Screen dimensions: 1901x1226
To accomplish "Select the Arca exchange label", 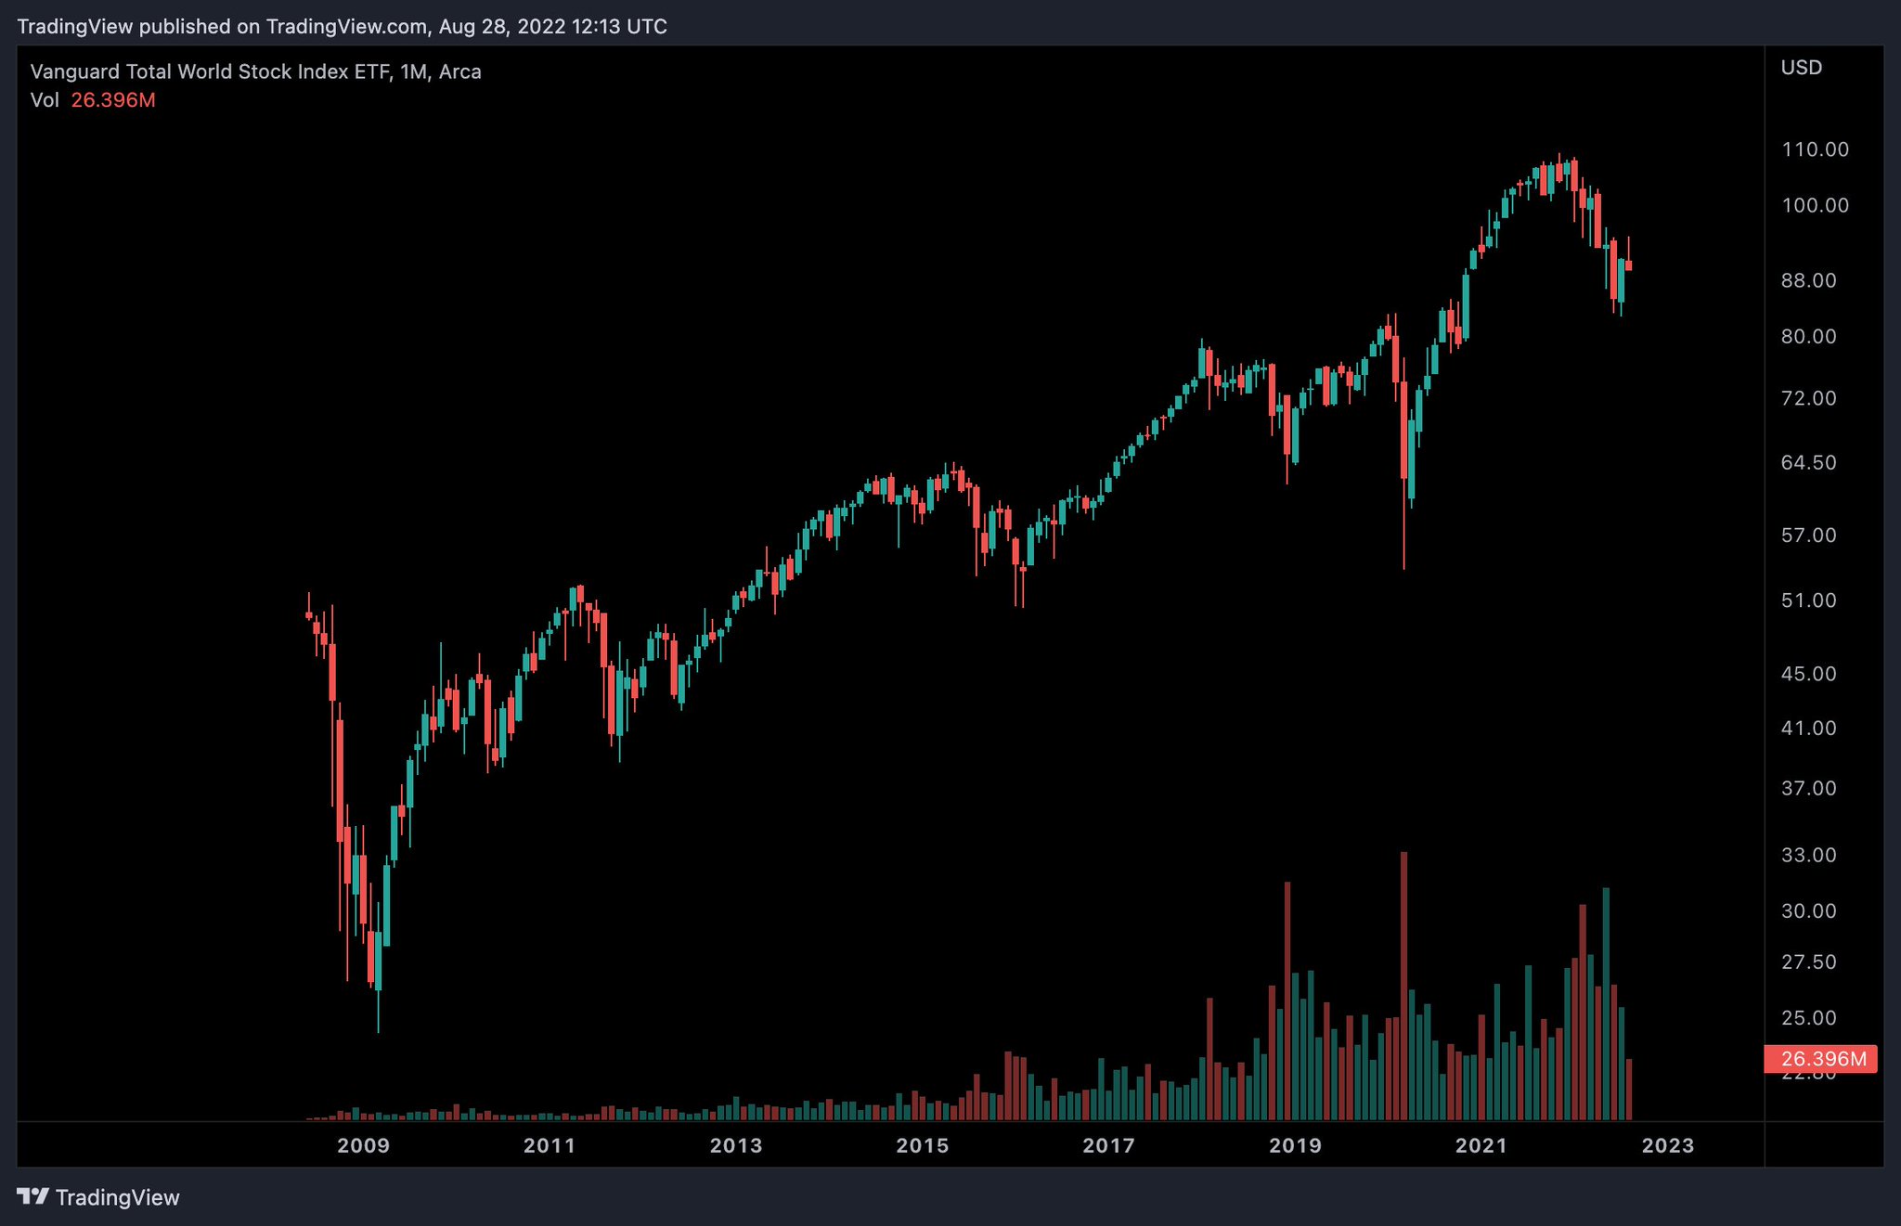I will 464,71.
